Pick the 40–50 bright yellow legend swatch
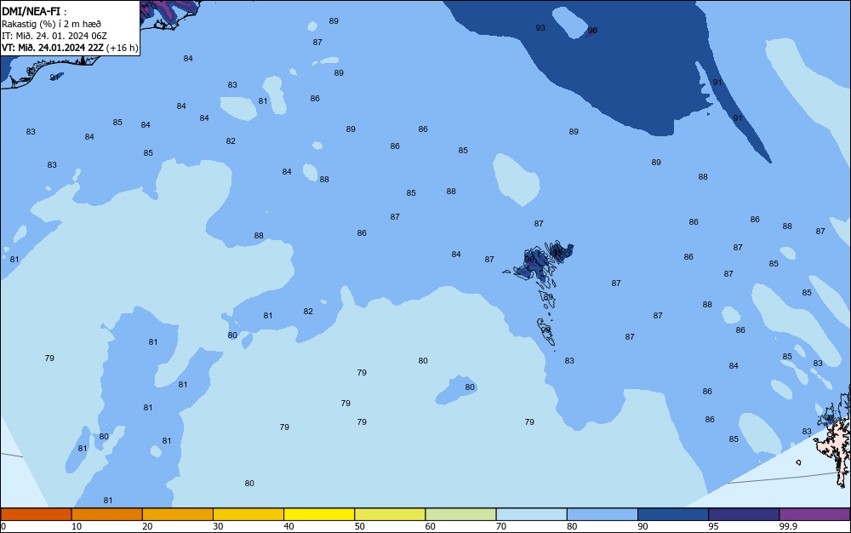Image resolution: width=851 pixels, height=533 pixels. pos(319,514)
